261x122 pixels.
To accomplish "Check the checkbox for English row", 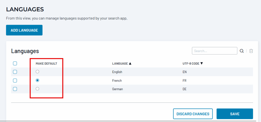I will tap(15, 72).
